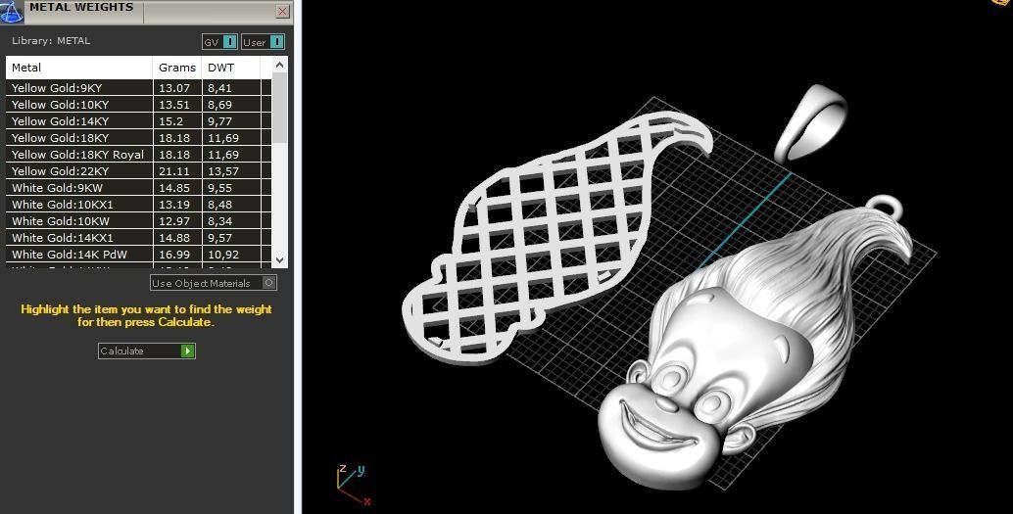This screenshot has width=1013, height=514.
Task: Click the 8,41 DWT value
Action: (x=219, y=88)
